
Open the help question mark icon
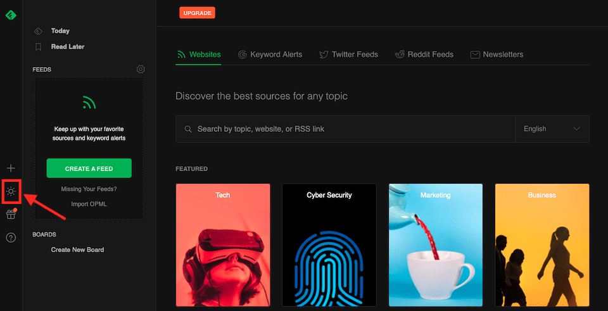(x=11, y=238)
